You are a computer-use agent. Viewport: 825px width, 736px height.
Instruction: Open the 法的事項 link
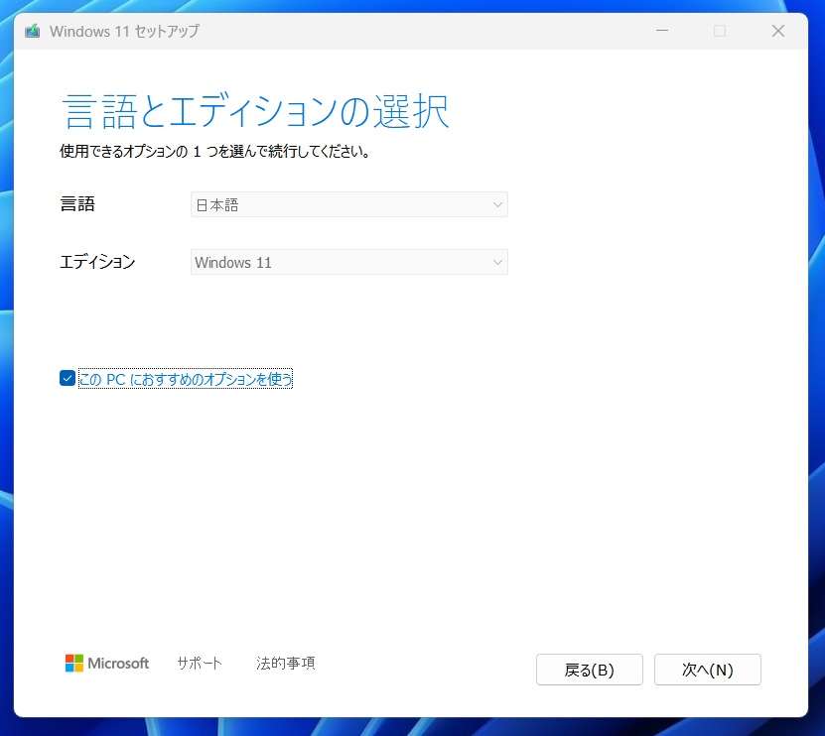click(286, 663)
